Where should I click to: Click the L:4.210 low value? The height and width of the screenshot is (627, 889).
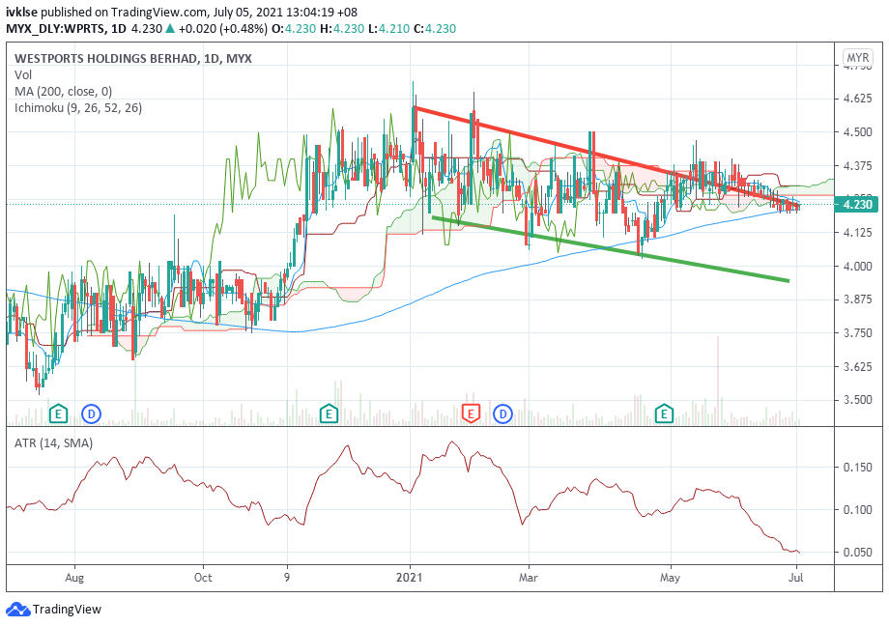[x=388, y=28]
